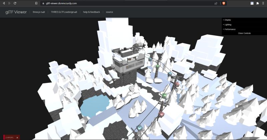Go back with the browser back arrow

(4, 3)
